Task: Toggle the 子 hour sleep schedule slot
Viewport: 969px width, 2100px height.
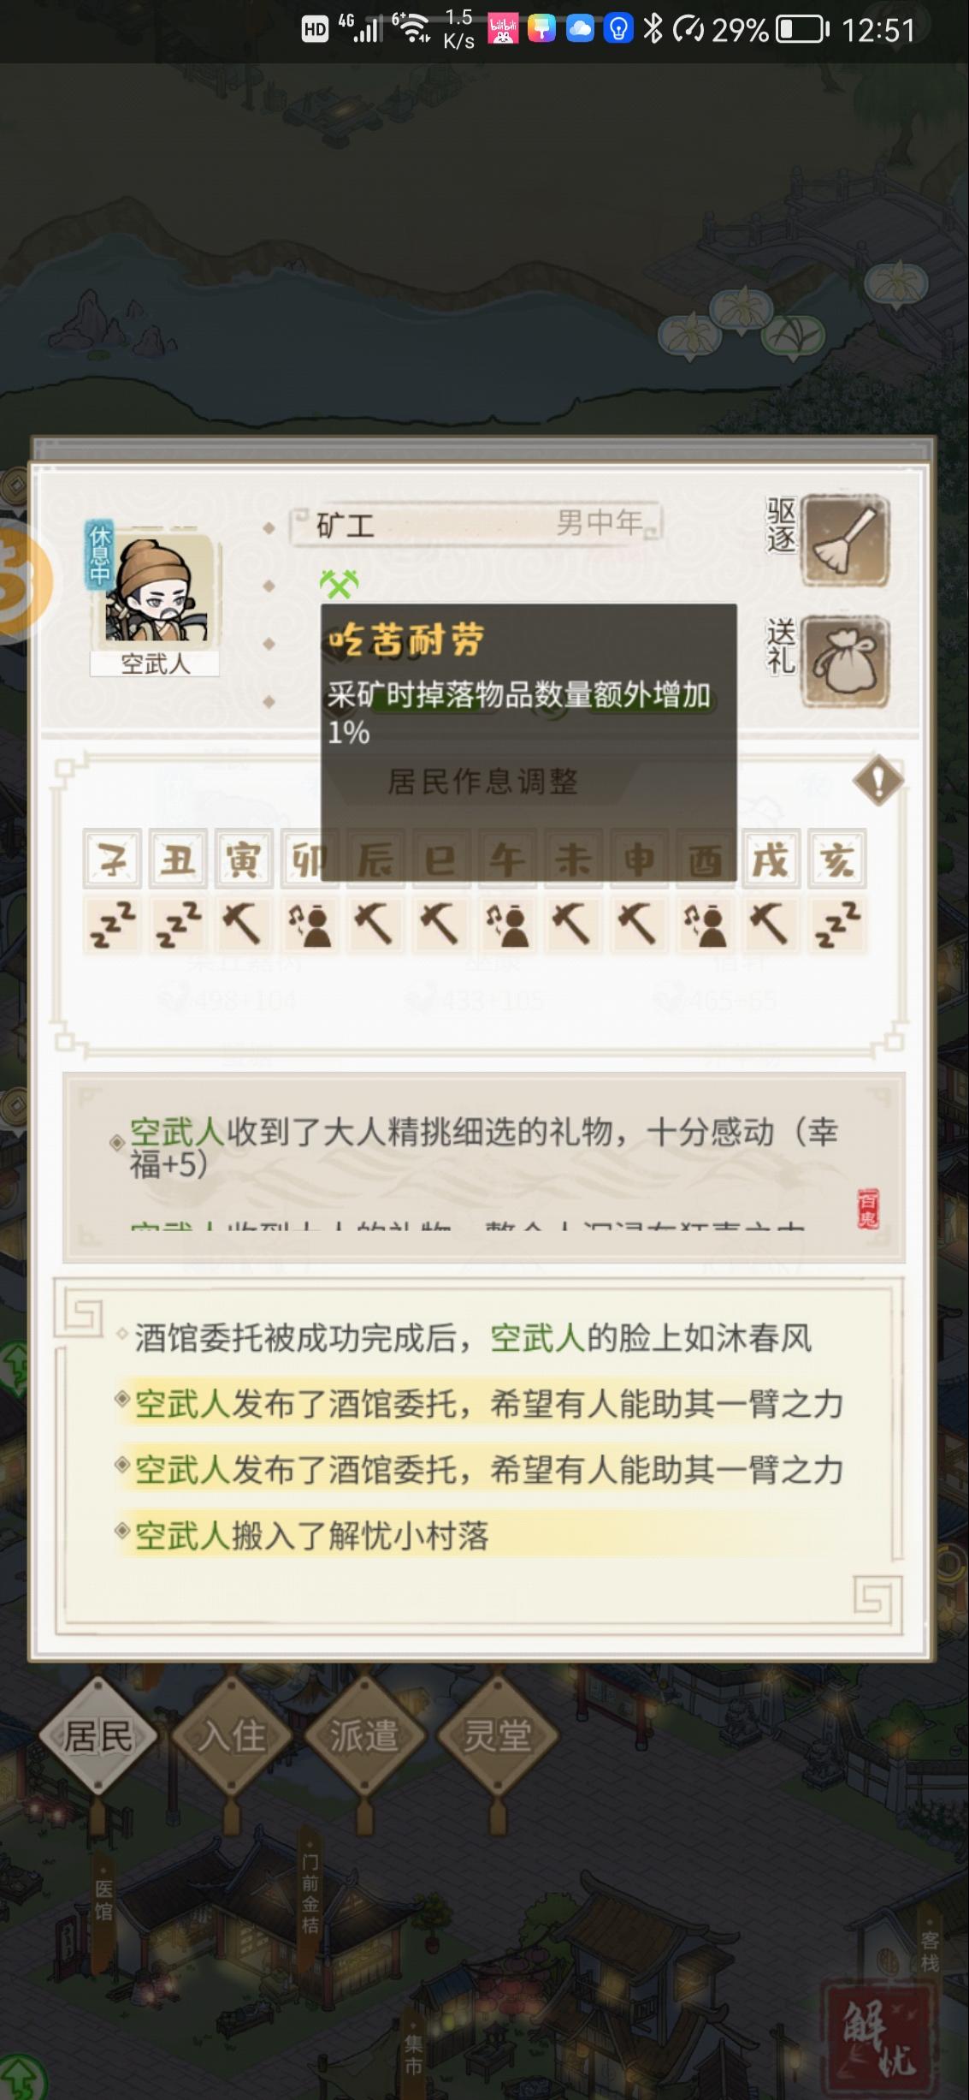Action: click(113, 925)
